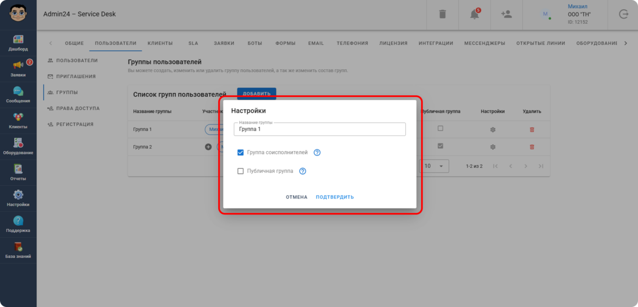Open Заявки megaphone icon in sidebar
The width and height of the screenshot is (638, 307).
pyautogui.click(x=18, y=66)
